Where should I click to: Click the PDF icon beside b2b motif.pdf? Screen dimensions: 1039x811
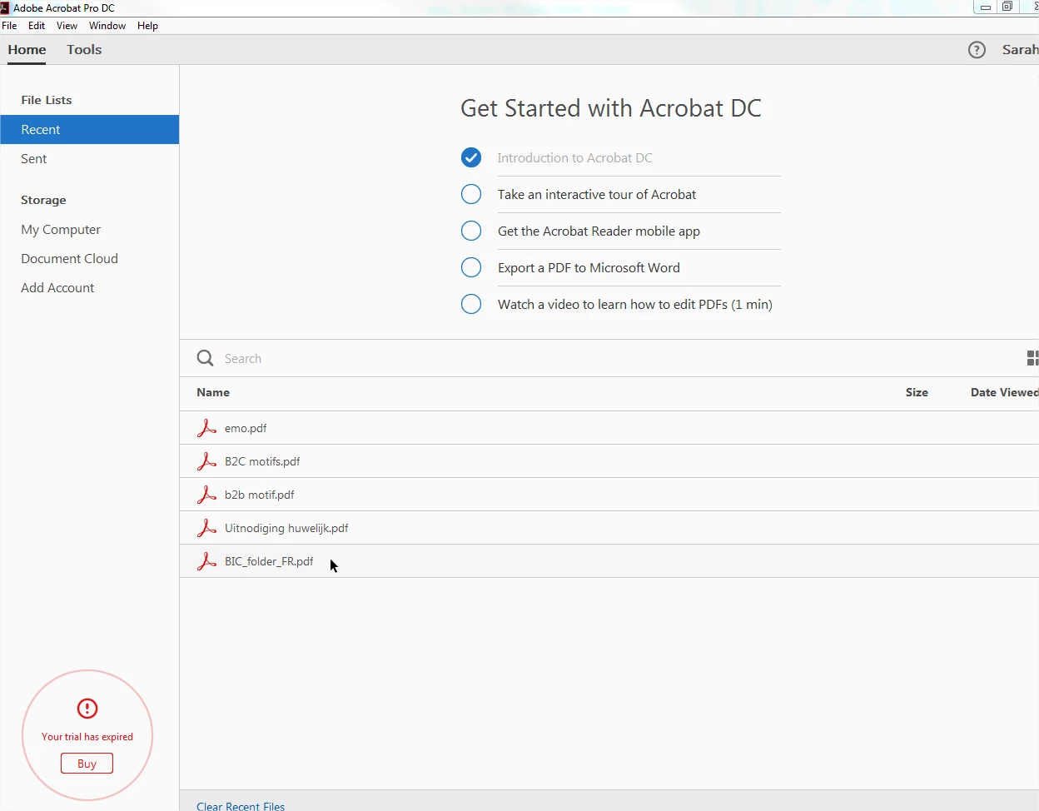point(206,495)
